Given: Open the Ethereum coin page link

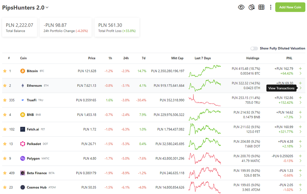Looking at the screenshot, I should point(34,85).
